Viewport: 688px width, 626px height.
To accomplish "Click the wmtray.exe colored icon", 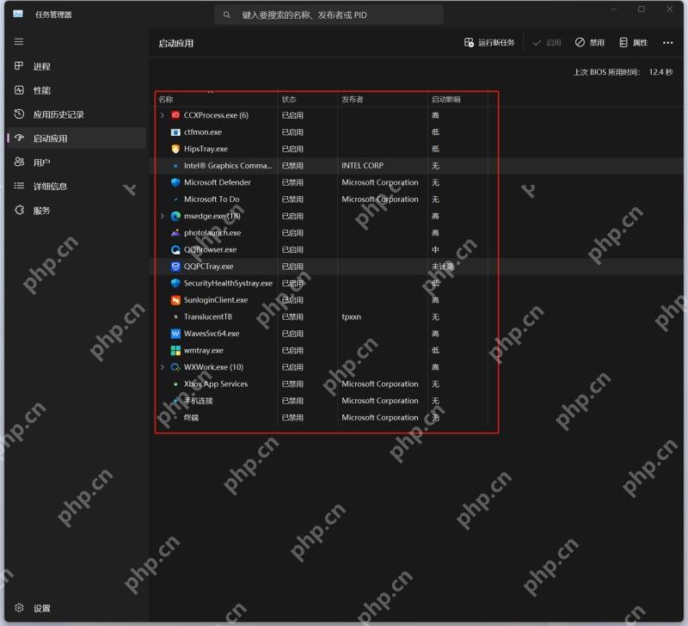I will coord(175,351).
